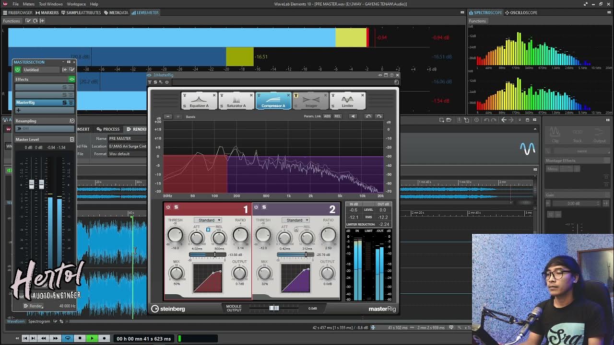Open the Limiter module
This screenshot has height=345, width=614.
(347, 101)
